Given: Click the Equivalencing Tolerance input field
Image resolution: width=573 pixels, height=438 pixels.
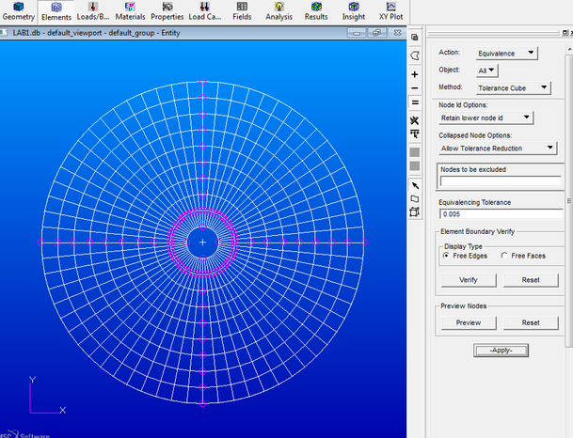Looking at the screenshot, I should point(500,214).
